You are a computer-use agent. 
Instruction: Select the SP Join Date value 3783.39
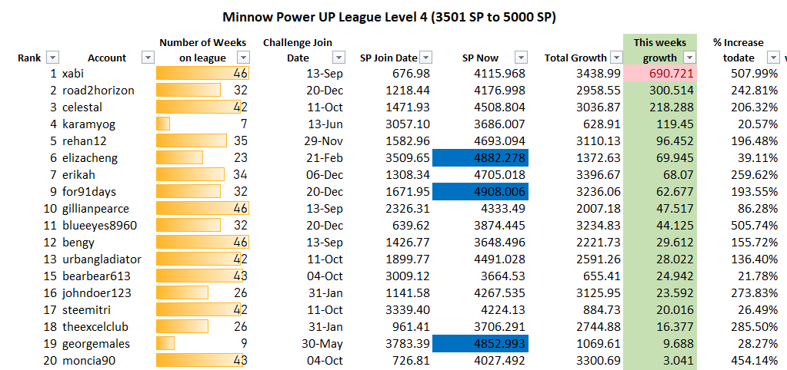point(409,344)
